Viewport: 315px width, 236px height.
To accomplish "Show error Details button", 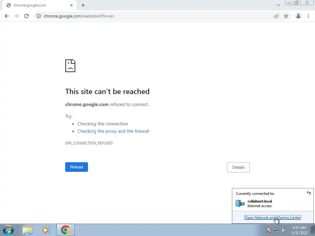I will point(238,167).
